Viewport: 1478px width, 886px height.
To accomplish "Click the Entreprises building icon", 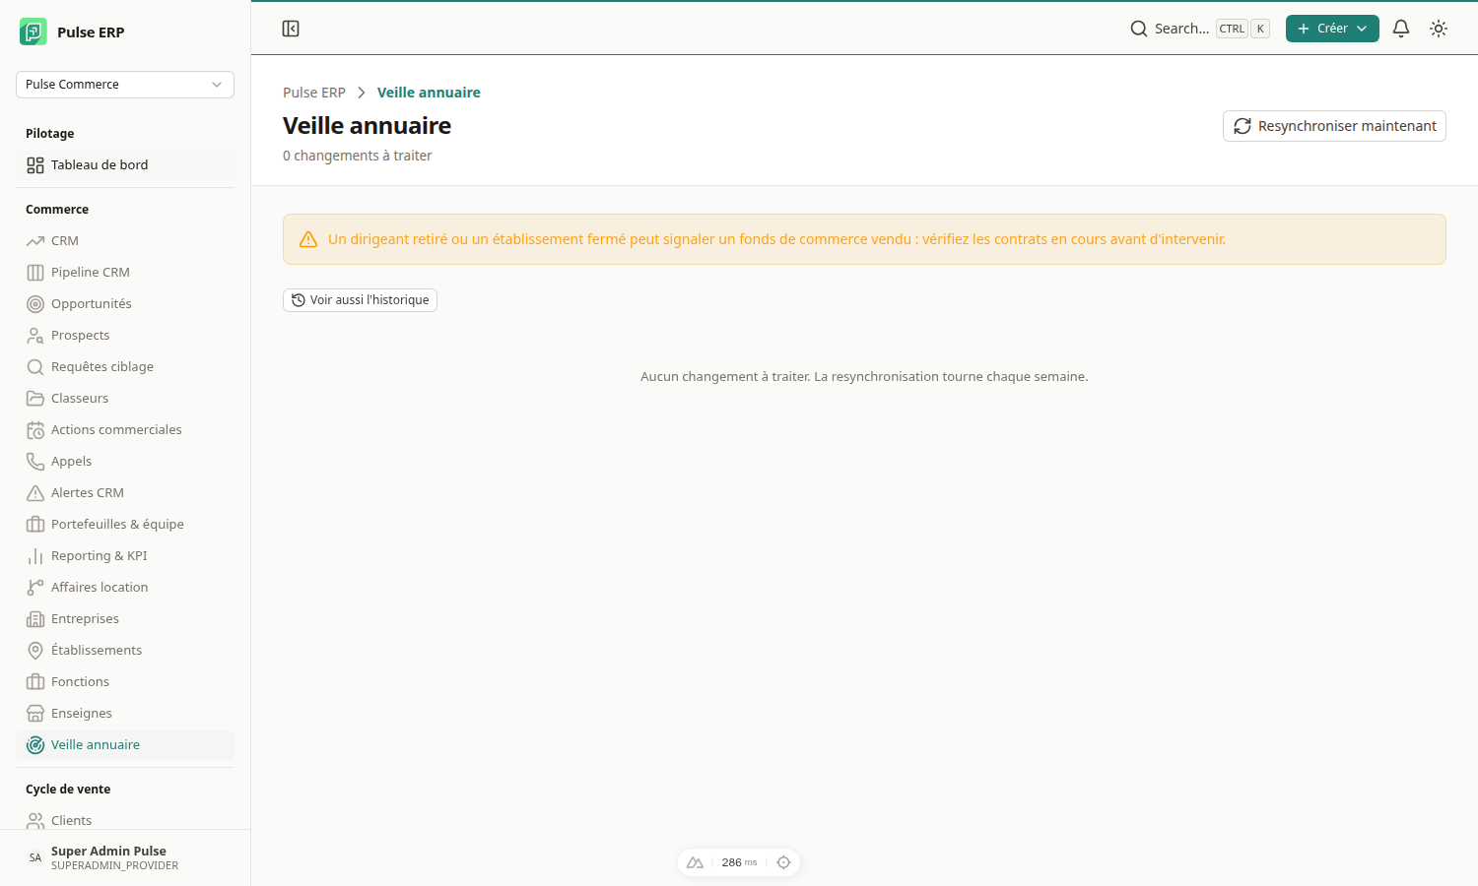I will click(x=35, y=619).
